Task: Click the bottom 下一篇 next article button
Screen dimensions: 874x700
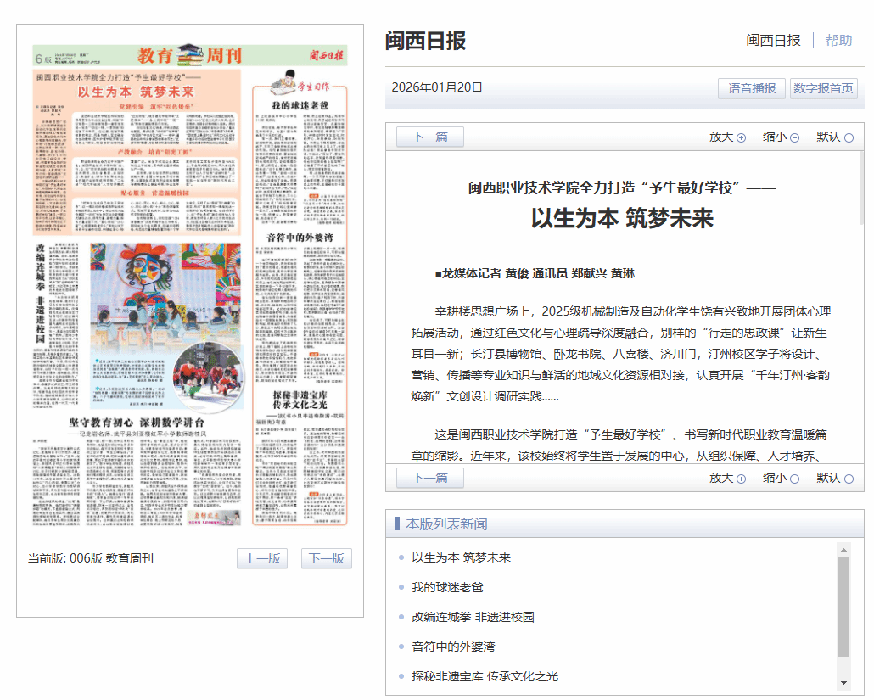Action: click(x=429, y=478)
